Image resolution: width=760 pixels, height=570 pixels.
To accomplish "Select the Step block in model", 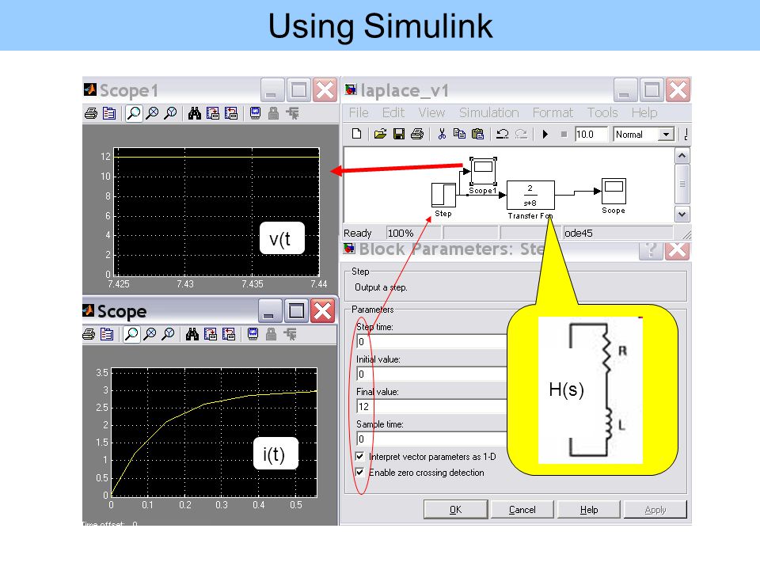I will coord(443,195).
